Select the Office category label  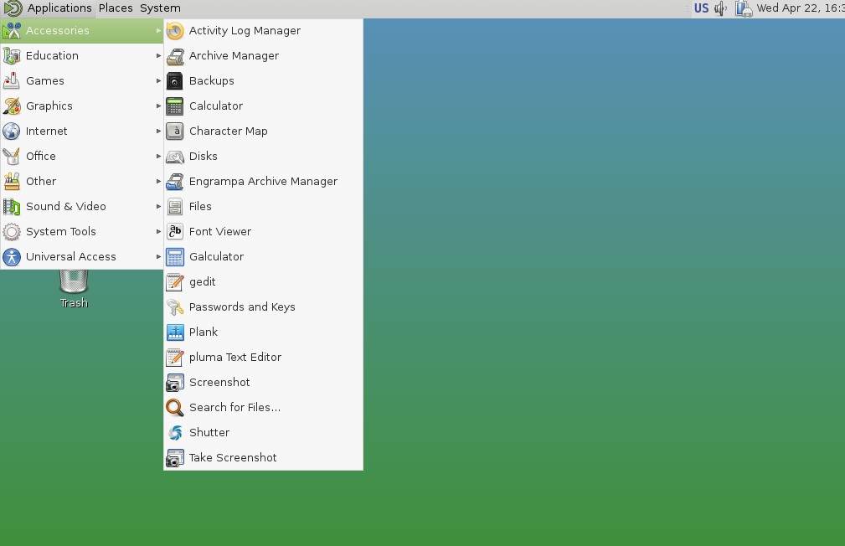(x=40, y=157)
